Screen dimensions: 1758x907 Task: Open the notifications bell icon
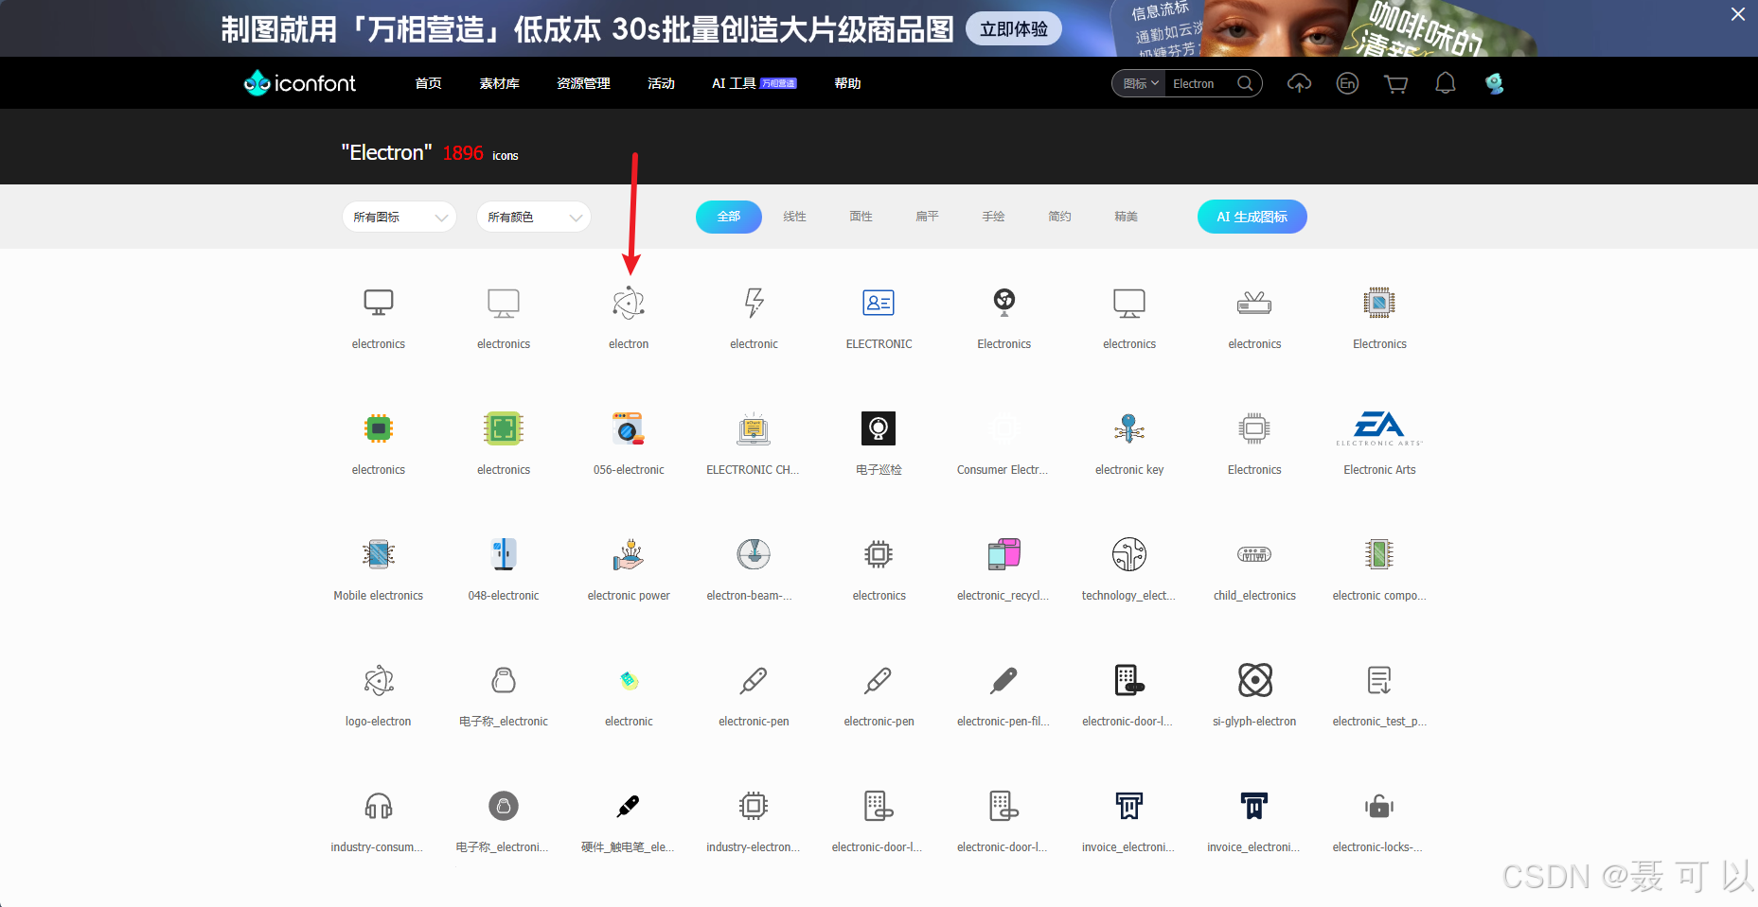1445,83
